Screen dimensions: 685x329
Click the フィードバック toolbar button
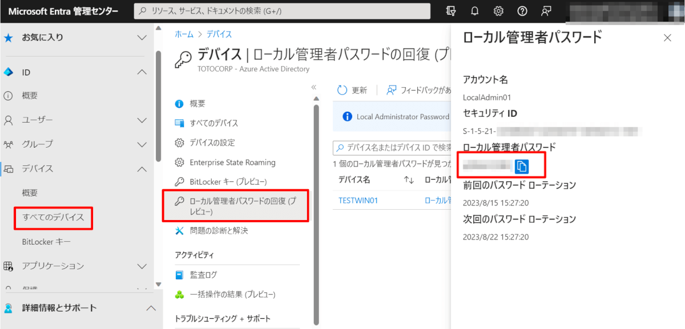(418, 90)
